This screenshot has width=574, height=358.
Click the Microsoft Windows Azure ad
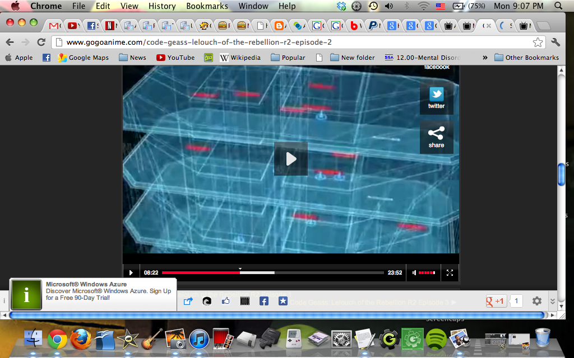(93, 294)
